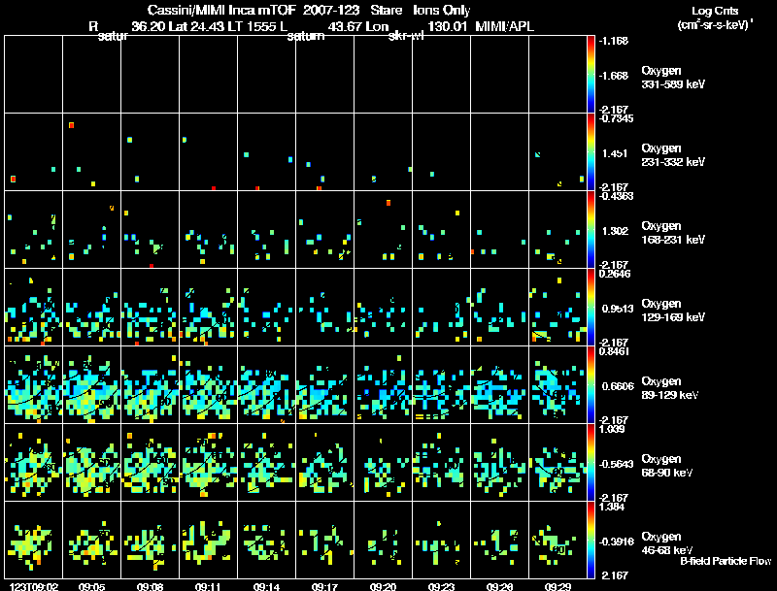This screenshot has width=777, height=591.
Task: Click the color bar beside Oxygen 89-129 keV
Action: pyautogui.click(x=591, y=384)
